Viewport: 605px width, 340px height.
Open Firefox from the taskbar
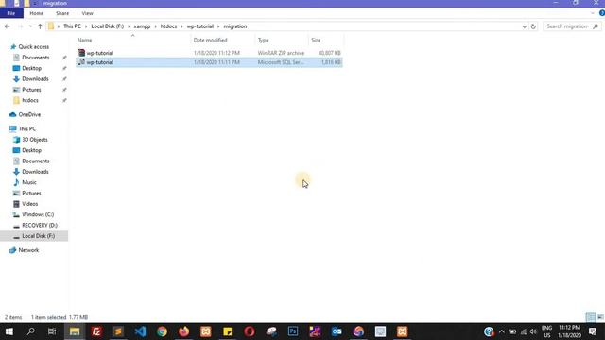click(x=183, y=331)
